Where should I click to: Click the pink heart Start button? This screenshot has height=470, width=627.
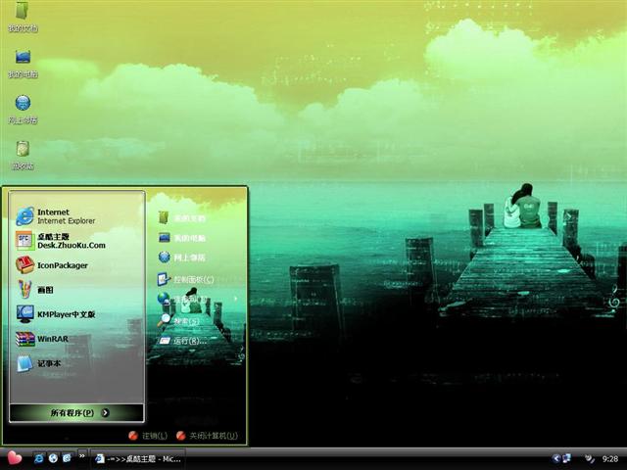point(14,458)
